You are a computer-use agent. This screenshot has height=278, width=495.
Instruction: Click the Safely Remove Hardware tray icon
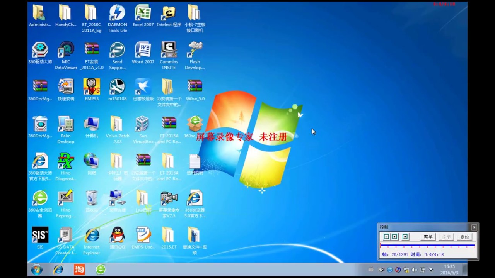(431, 270)
